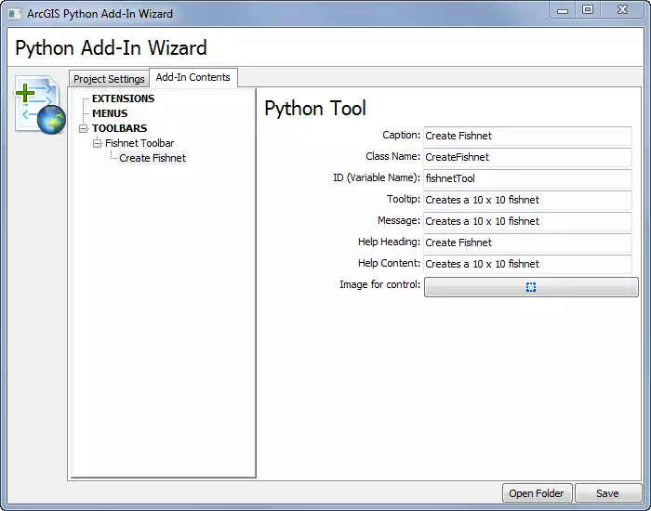Edit the Help Content field
The image size is (651, 511).
(x=526, y=264)
